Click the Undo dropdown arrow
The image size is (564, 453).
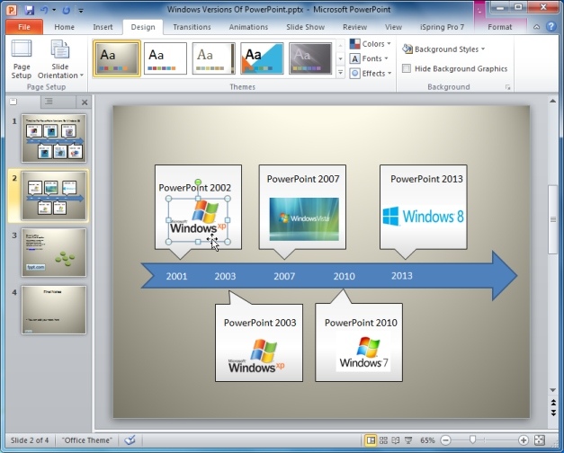pyautogui.click(x=54, y=10)
